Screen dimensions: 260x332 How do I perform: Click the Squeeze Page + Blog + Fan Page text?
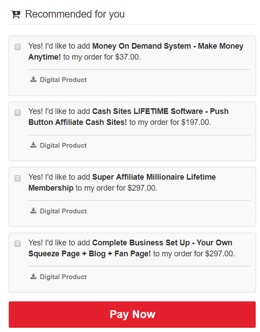(x=89, y=254)
